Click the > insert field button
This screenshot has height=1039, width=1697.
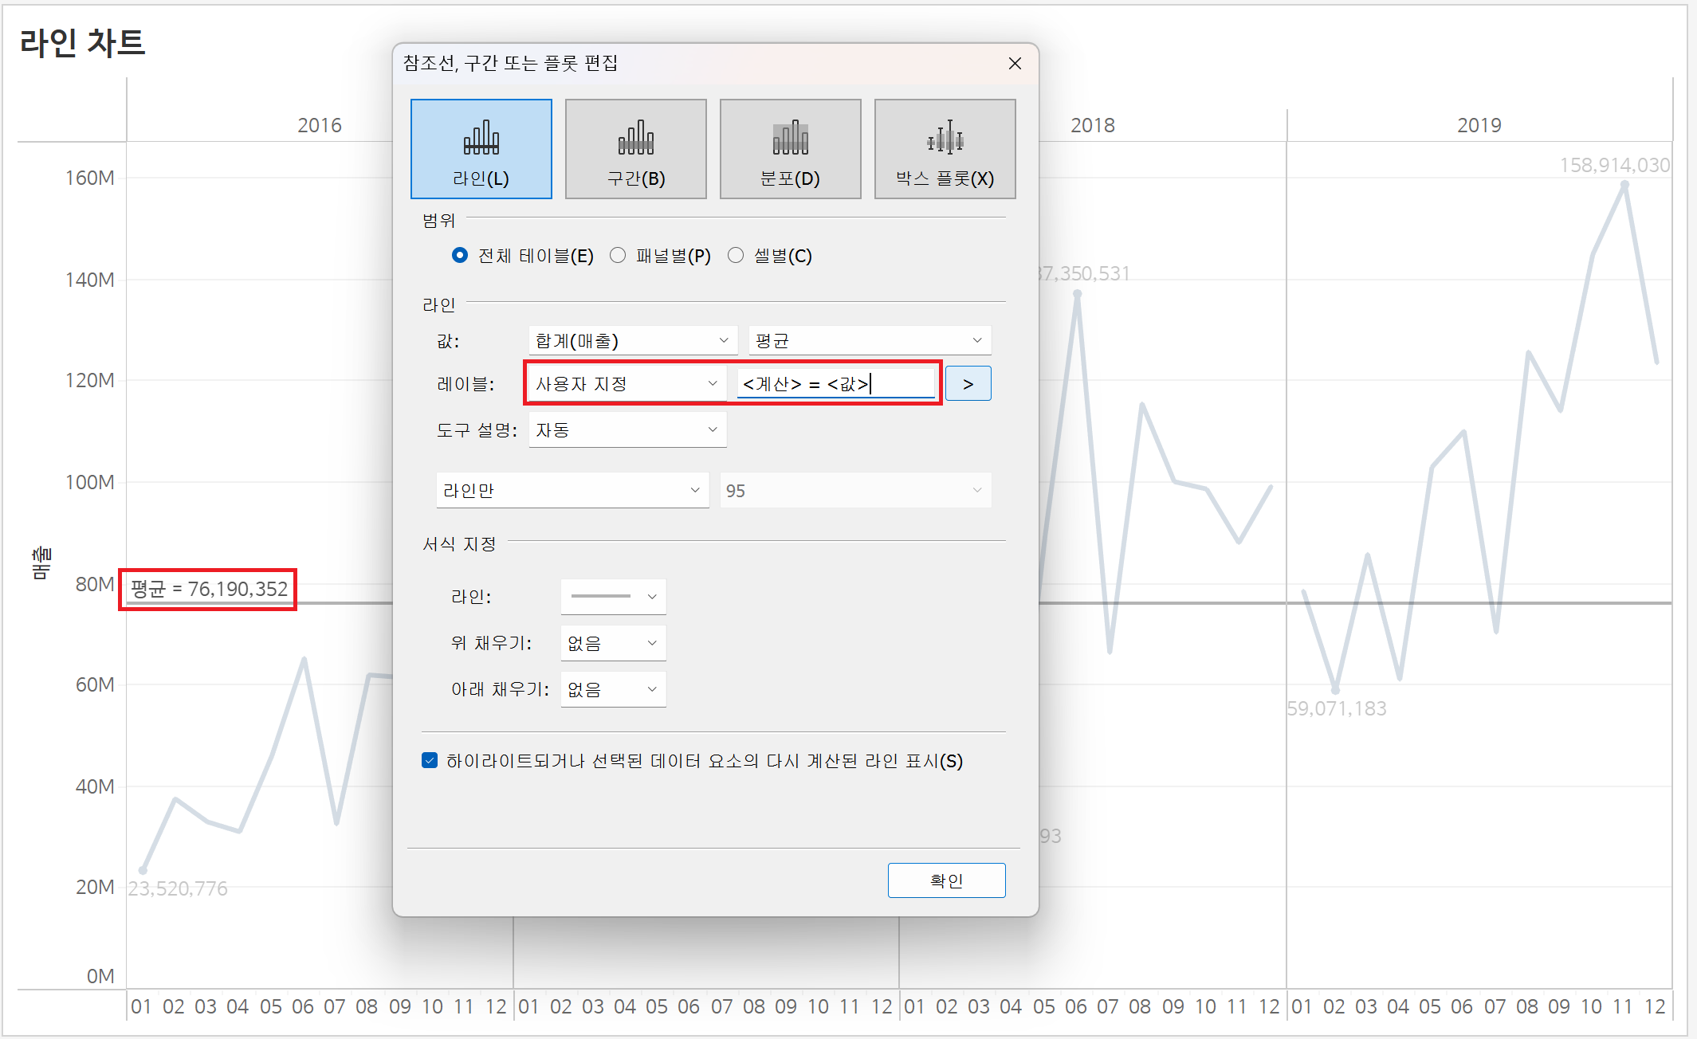point(968,384)
